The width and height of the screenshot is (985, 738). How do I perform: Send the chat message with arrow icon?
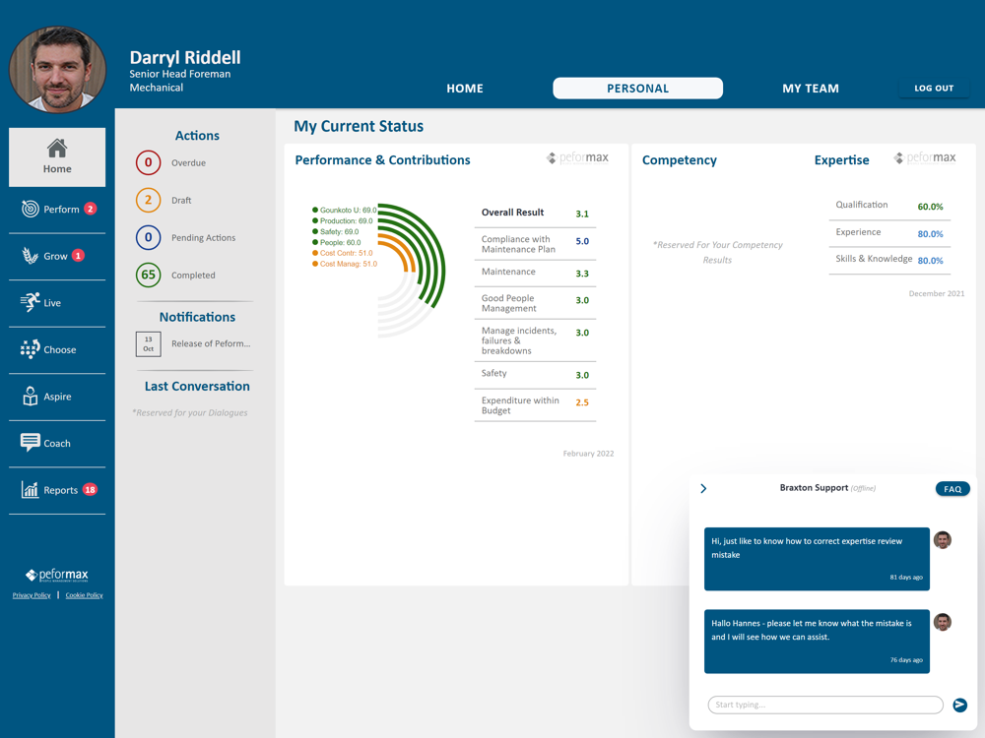coord(959,705)
